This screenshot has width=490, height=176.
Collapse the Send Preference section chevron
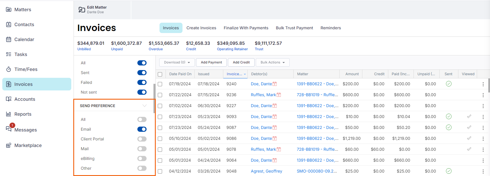point(145,106)
